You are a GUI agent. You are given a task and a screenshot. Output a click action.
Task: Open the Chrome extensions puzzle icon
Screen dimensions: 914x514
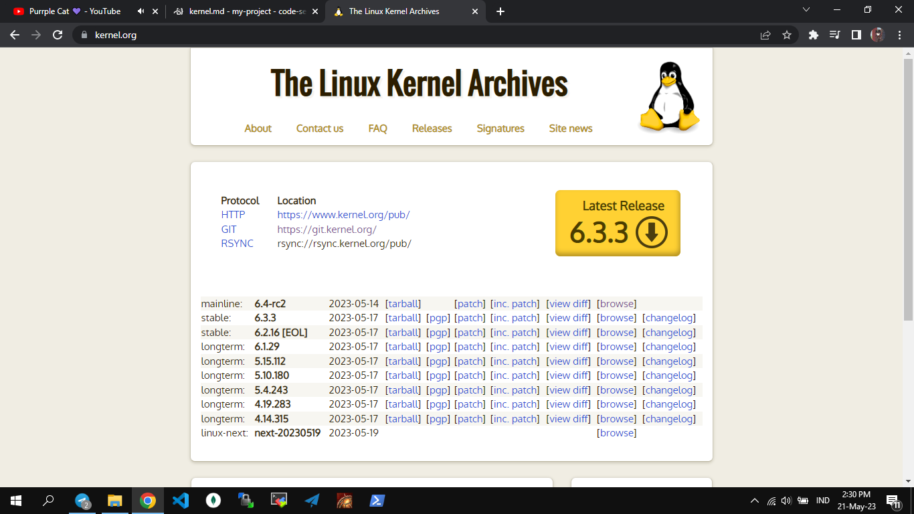(814, 35)
